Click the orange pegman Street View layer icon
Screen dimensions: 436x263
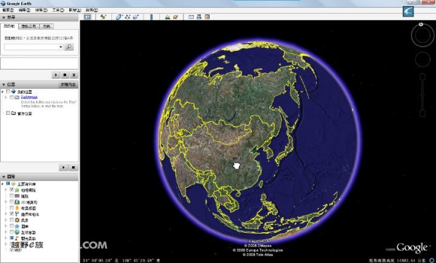click(x=17, y=208)
